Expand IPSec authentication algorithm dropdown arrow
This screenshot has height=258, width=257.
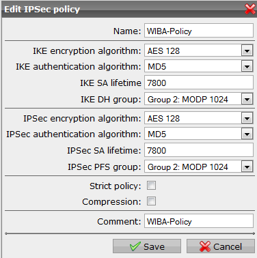(247, 134)
